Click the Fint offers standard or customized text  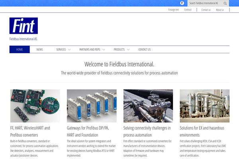tap(147, 148)
